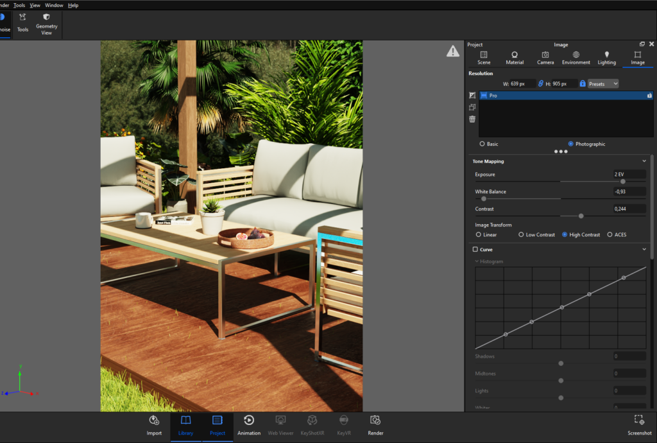657x443 pixels.
Task: Enable the Curve checkbox
Action: [475, 249]
